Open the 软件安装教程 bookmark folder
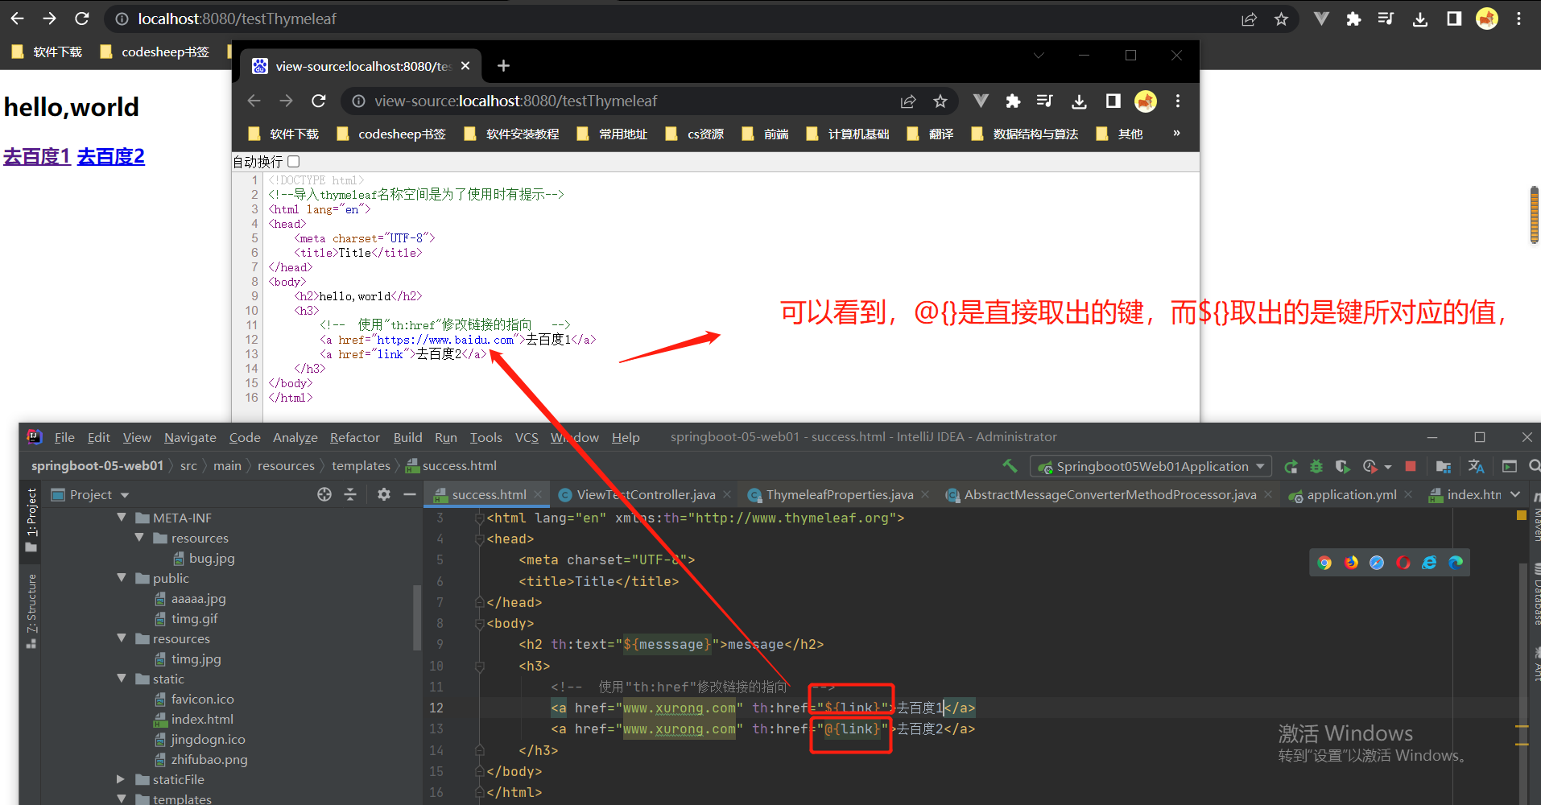 512,134
